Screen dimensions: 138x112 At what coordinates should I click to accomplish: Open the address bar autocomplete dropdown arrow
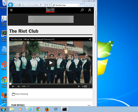tap(43, 5)
